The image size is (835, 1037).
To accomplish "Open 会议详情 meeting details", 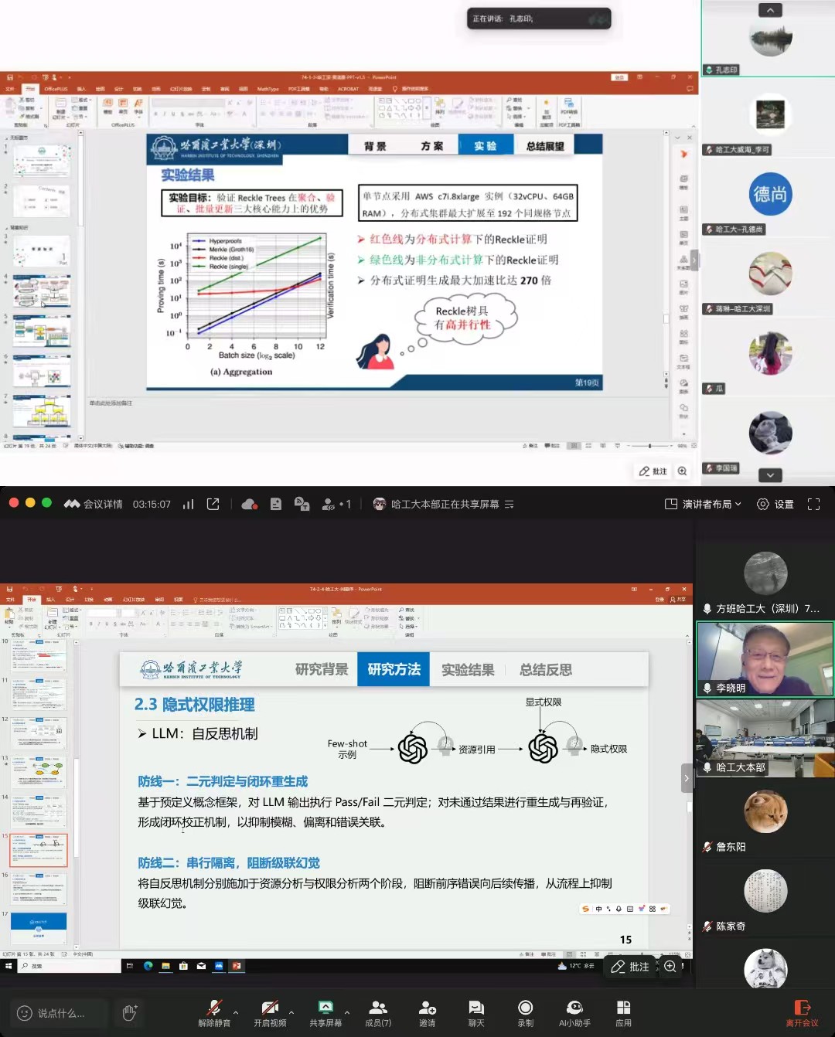I will point(94,504).
